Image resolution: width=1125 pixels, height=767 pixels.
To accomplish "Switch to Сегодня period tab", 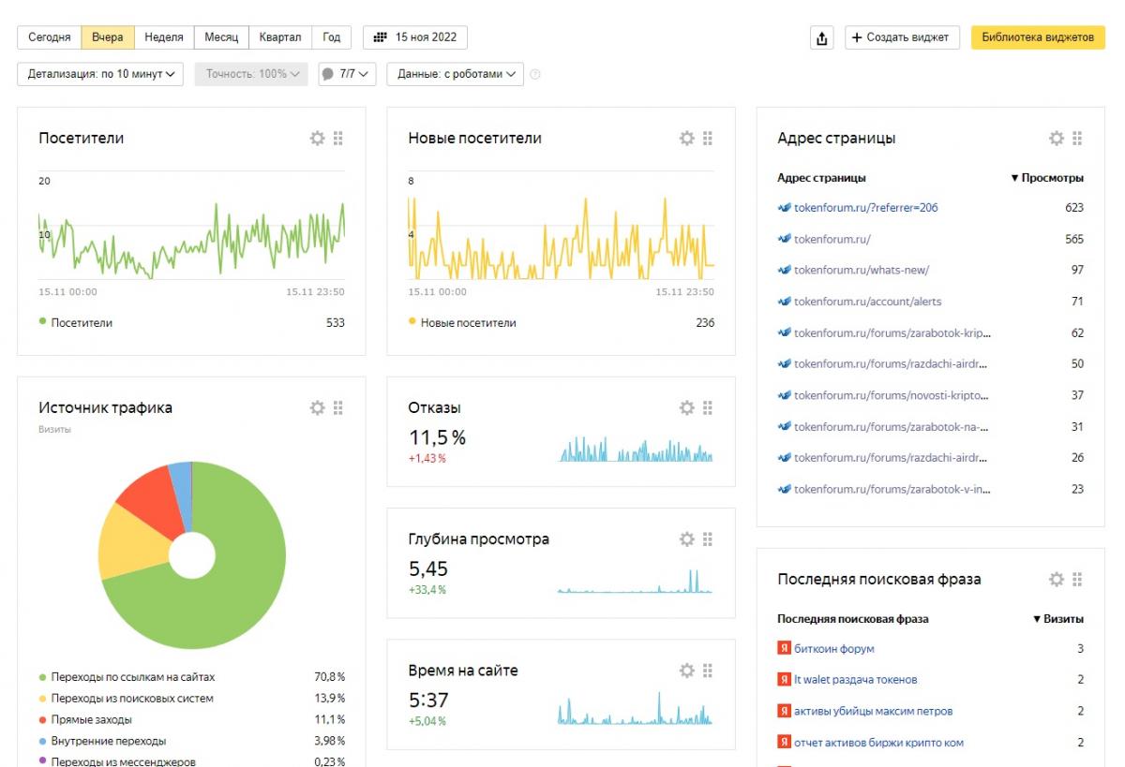I will [49, 37].
